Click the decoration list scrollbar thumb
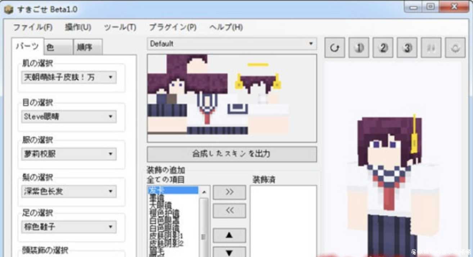Screen dimensions: 473x257 click(x=204, y=227)
